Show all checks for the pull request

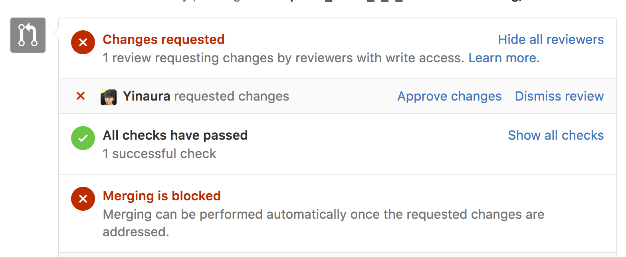pyautogui.click(x=556, y=135)
